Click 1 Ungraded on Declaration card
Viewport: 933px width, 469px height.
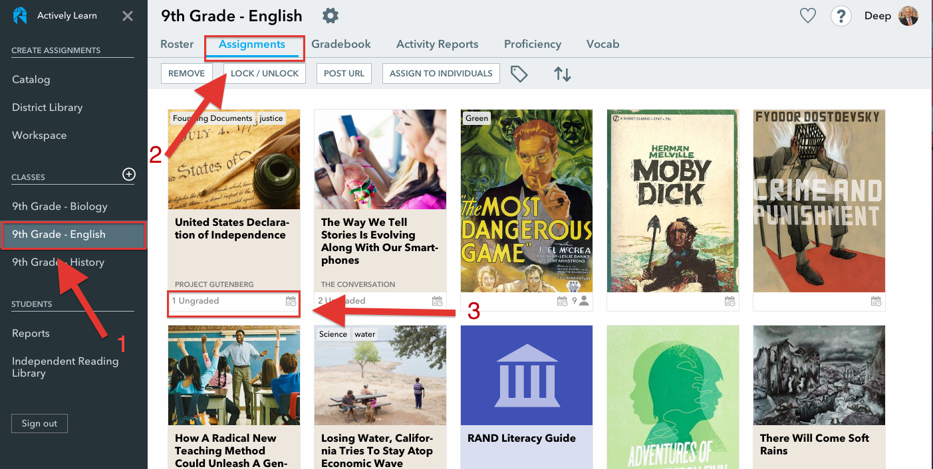click(x=196, y=301)
